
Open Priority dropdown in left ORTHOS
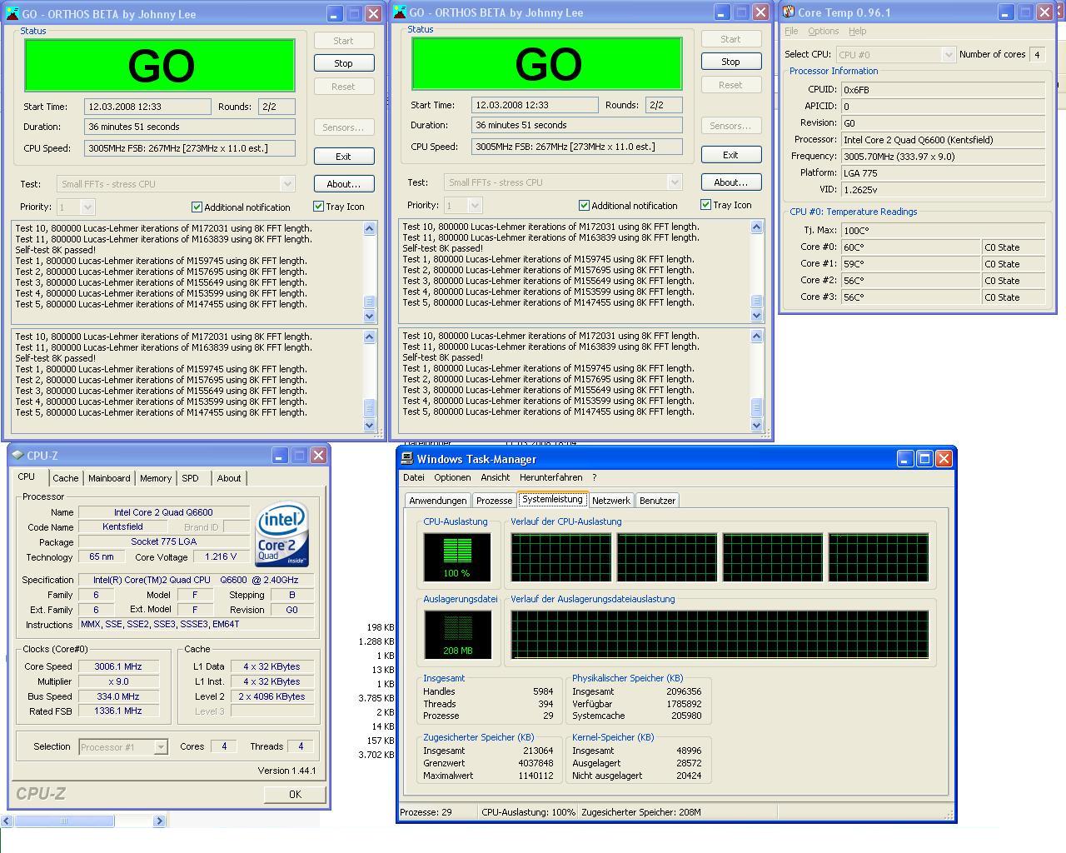pyautogui.click(x=87, y=207)
